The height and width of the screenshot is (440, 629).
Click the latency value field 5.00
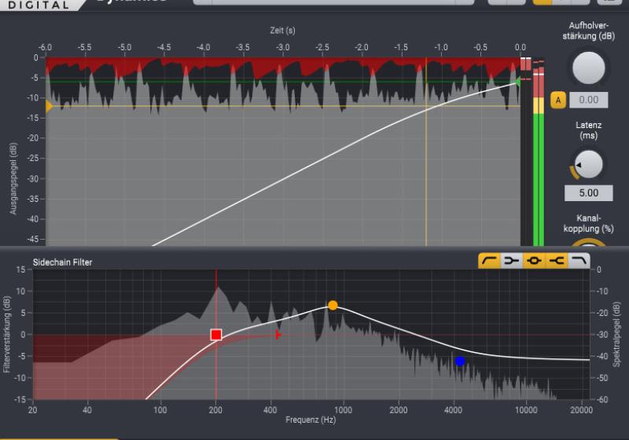point(589,192)
